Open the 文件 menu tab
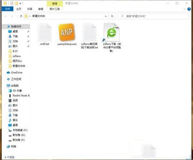 click(7, 9)
